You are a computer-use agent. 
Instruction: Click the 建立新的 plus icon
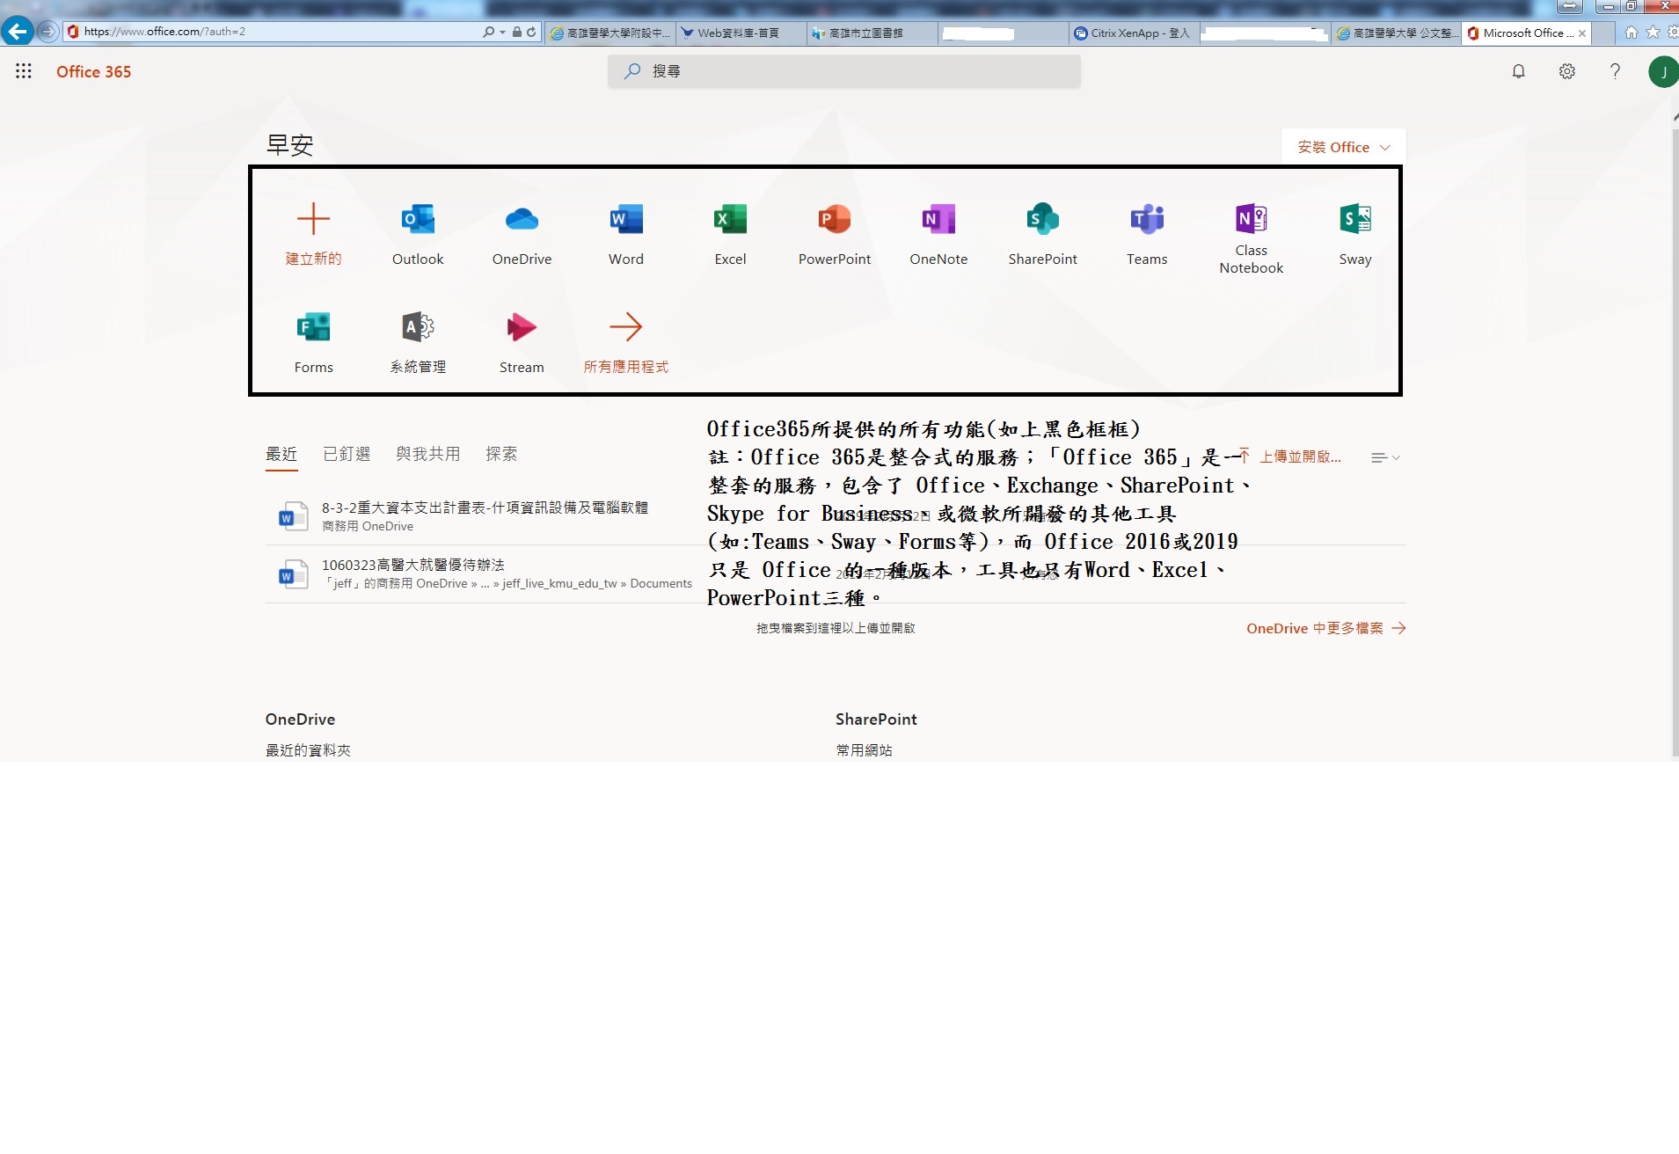pos(313,219)
